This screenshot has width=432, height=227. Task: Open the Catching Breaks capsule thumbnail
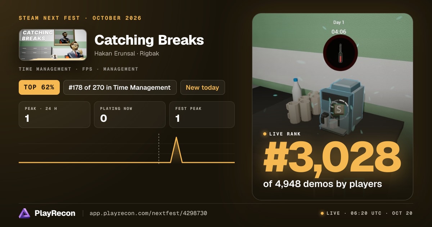(53, 45)
